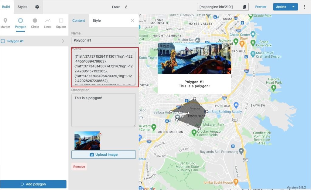Open Update button dropdown arrow
311x190 pixels.
point(293,7)
